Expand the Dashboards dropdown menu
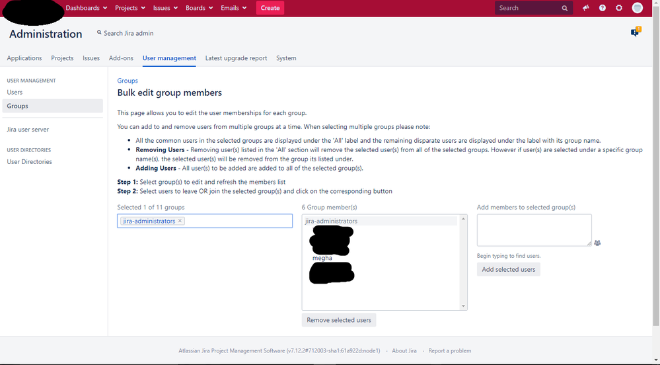This screenshot has height=365, width=660. click(87, 8)
